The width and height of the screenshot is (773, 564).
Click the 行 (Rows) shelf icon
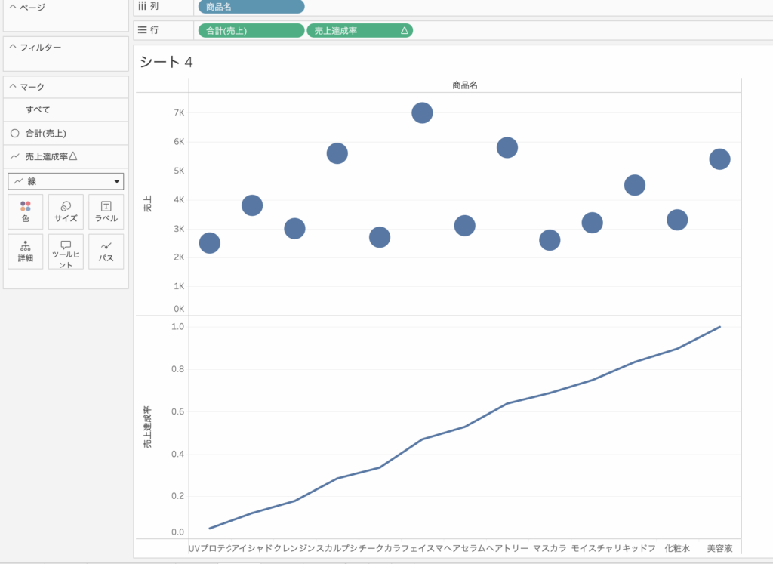point(142,31)
